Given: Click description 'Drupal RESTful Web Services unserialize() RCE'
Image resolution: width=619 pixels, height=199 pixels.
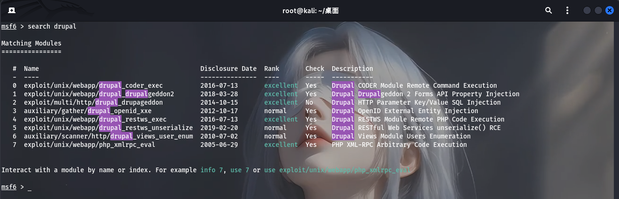Looking at the screenshot, I should (x=416, y=128).
